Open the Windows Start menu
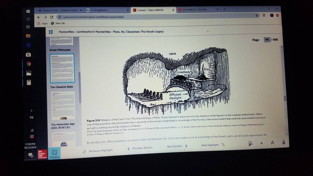 pos(28,11)
